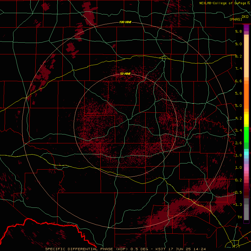Screen dimensions: 251x251
Task: Click the 8.2 value on the scale
Action: [x=238, y=56]
